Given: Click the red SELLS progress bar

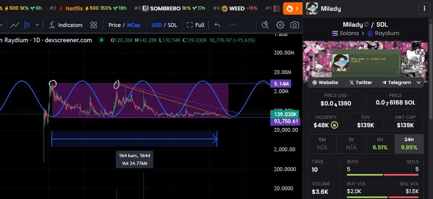Looking at the screenshot, I should (x=401, y=175).
